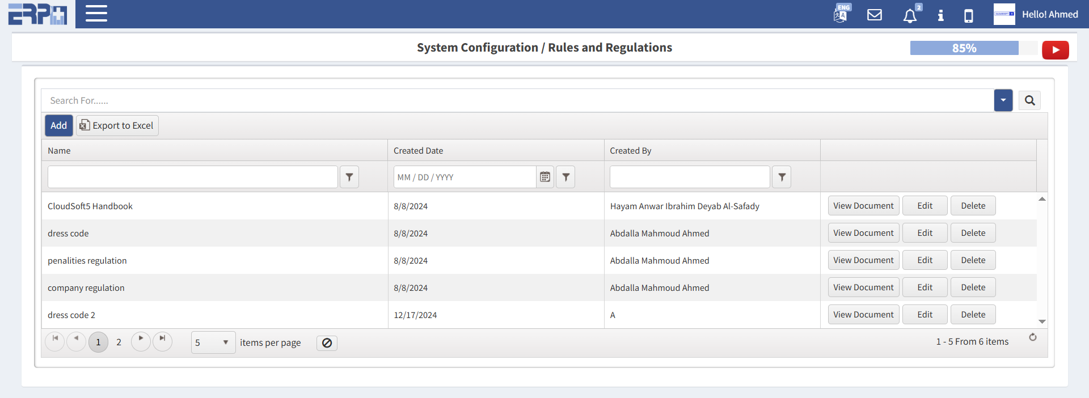Open filter options for Created By column
The height and width of the screenshot is (398, 1089).
782,177
